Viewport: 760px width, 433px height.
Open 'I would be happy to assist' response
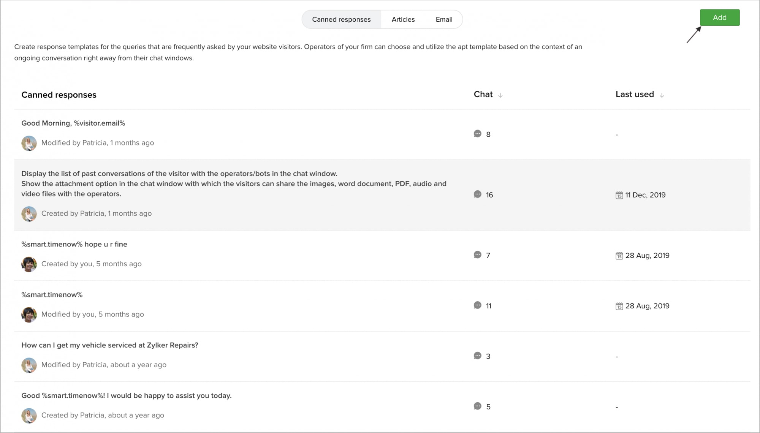[x=126, y=395]
